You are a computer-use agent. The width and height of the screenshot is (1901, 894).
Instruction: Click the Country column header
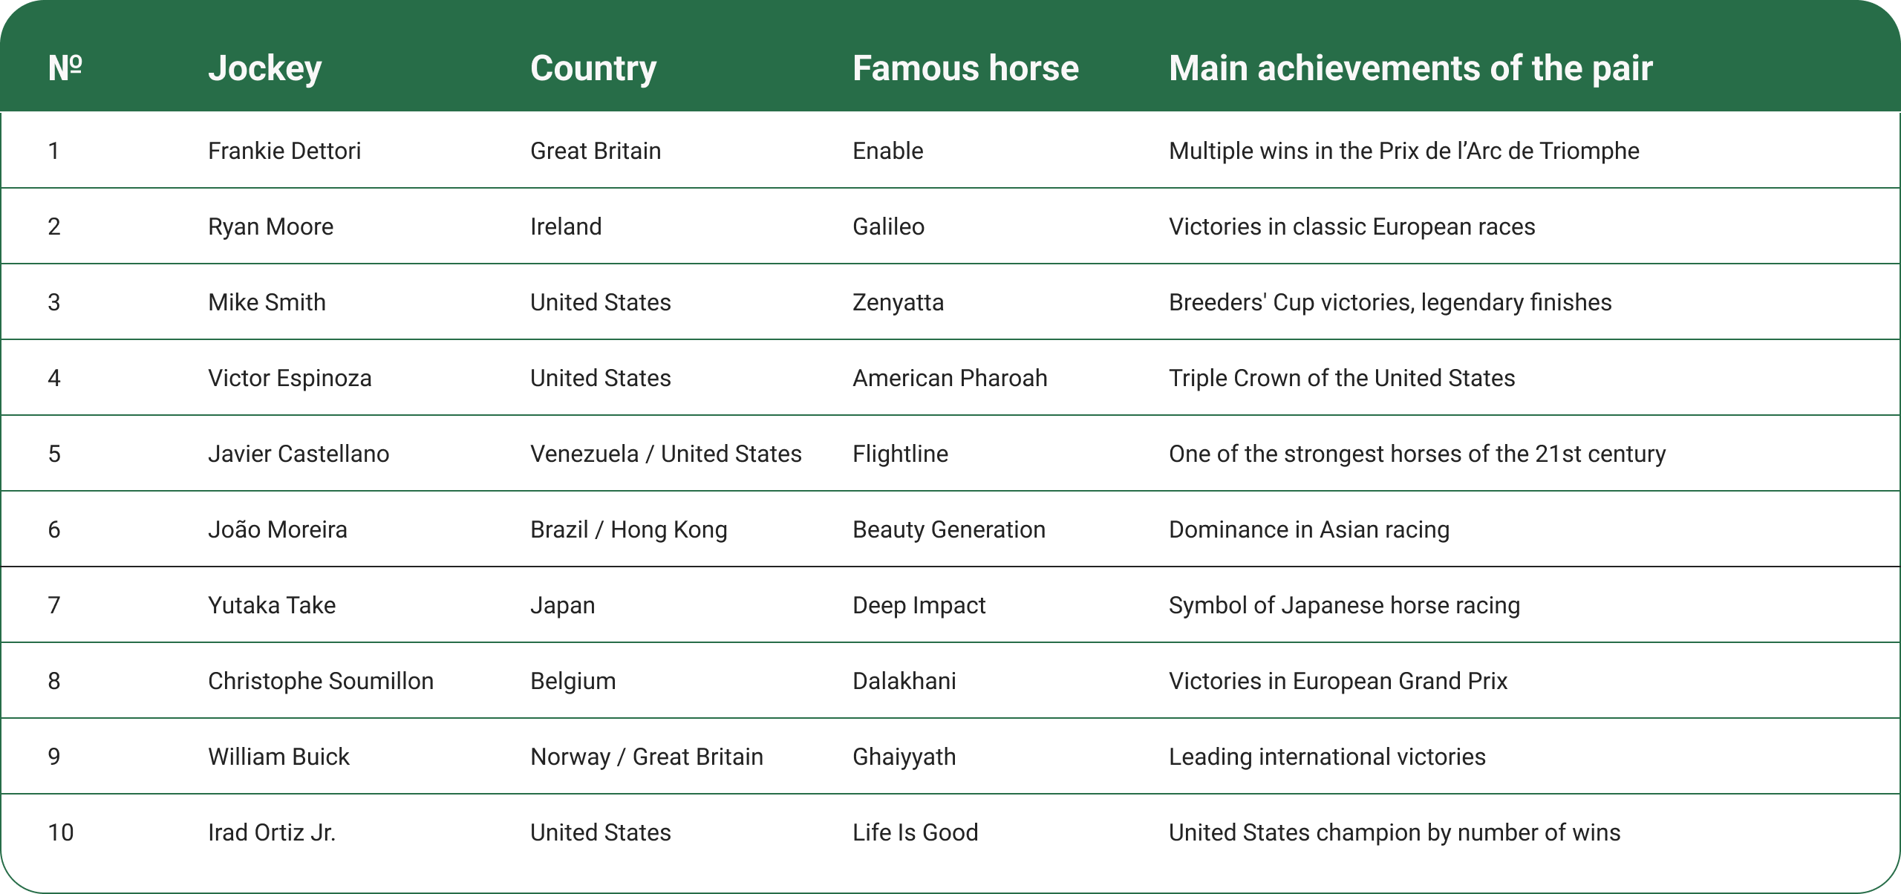pyautogui.click(x=593, y=68)
